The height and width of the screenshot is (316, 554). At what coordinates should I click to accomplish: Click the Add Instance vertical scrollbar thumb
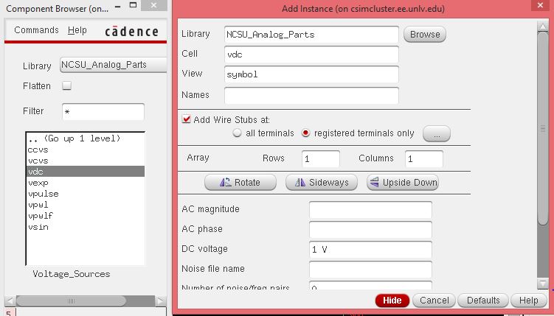click(543, 129)
